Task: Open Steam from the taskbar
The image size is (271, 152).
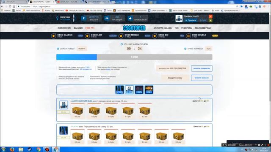Action: coord(30,149)
